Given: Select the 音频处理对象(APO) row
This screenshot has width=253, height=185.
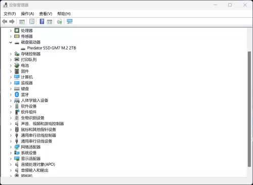Looking at the screenshot, I should click(38, 164).
